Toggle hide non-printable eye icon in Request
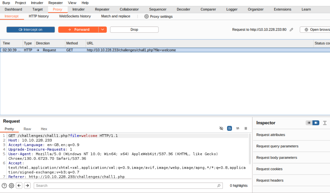 point(221,128)
